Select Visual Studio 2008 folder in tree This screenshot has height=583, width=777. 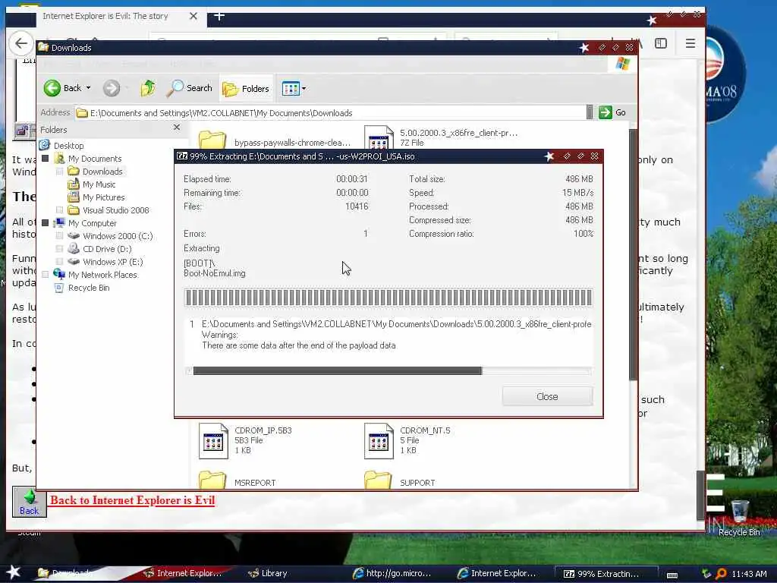click(x=115, y=210)
